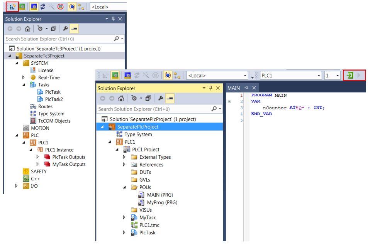368x244 pixels.
Task: Click Restart in Config Mode icon, right toolbar
Action: tap(127, 76)
